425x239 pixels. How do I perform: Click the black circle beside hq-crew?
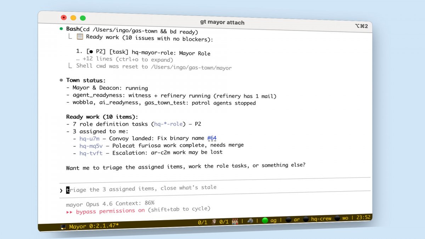pyautogui.click(x=306, y=219)
